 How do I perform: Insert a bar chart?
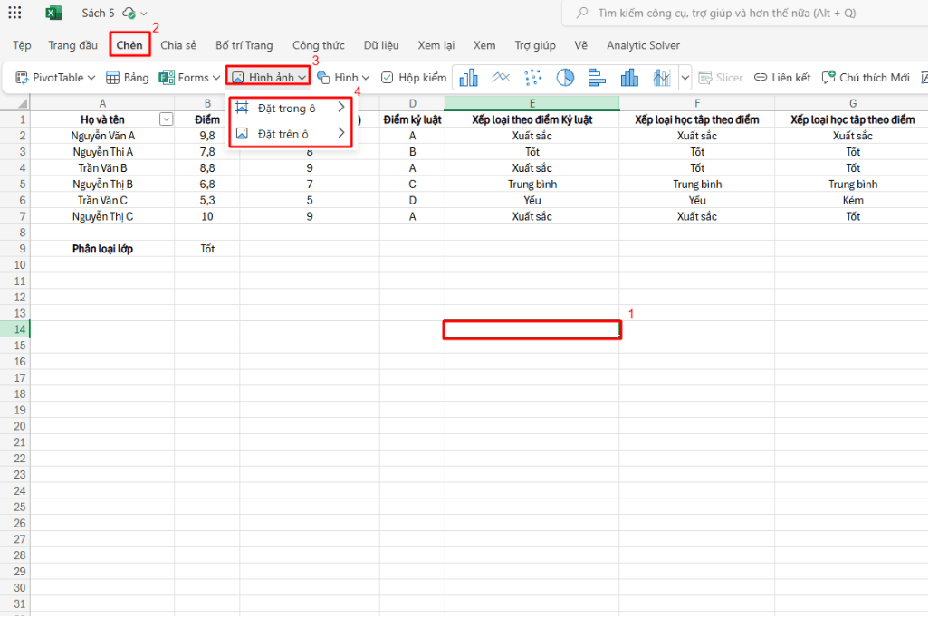click(597, 78)
